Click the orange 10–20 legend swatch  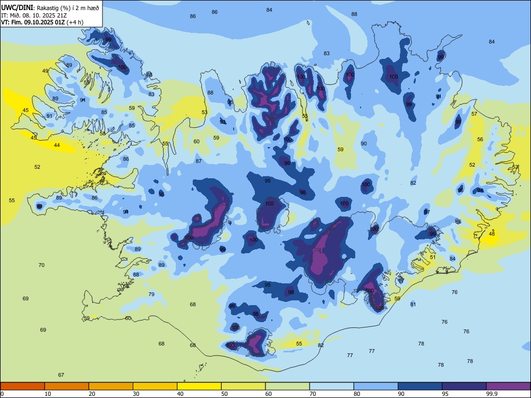click(x=67, y=386)
